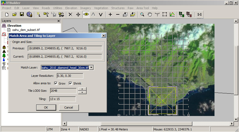The width and height of the screenshot is (239, 132).
Task: Click the yellow stacked layers arrow icon
Action: tap(133, 14)
